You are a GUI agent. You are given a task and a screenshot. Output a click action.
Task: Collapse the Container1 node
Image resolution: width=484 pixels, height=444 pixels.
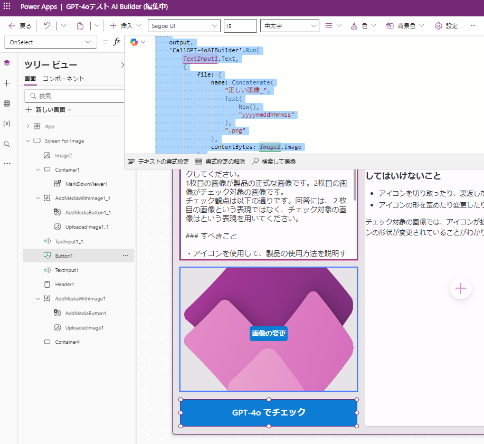(38, 169)
